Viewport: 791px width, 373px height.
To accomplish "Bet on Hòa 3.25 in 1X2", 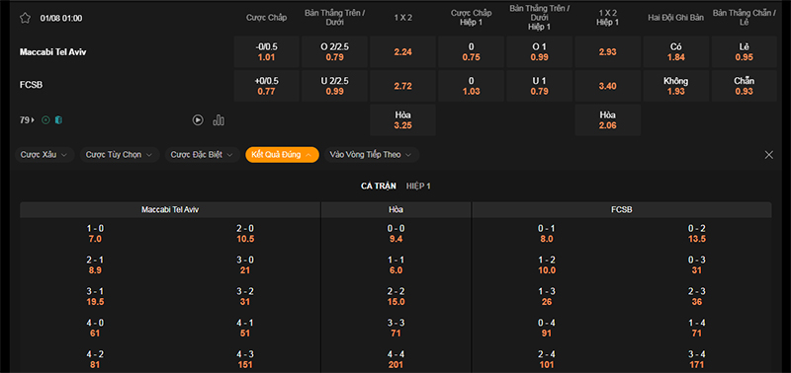I will 402,120.
